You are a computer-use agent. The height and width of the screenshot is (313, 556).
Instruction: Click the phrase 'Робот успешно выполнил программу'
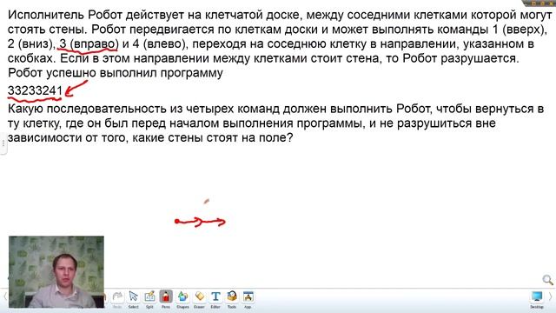click(x=116, y=73)
